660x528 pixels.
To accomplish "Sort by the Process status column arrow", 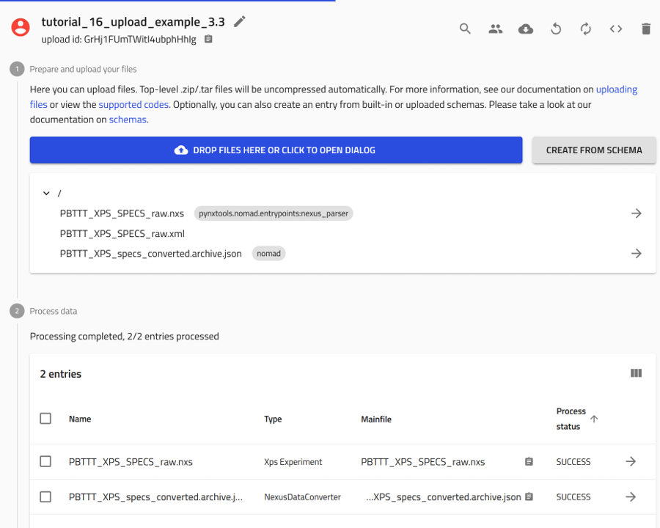I will tap(594, 419).
